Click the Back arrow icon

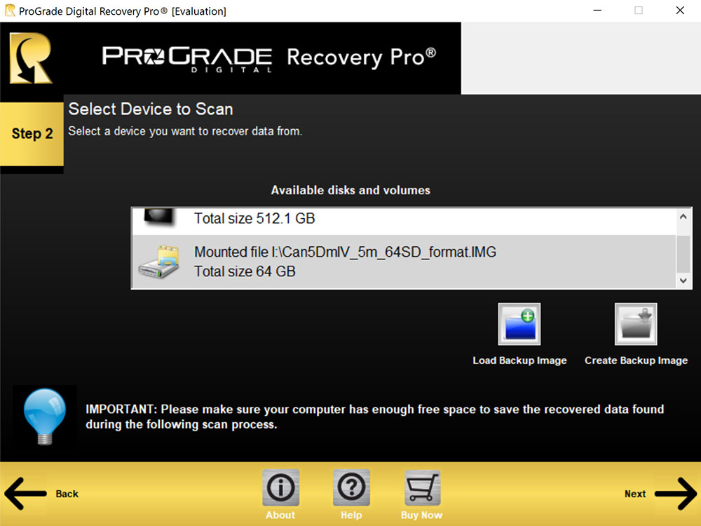click(x=25, y=494)
